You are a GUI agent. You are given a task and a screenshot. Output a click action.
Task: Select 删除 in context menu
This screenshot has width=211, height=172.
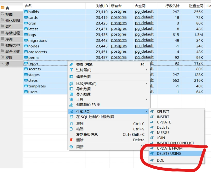point(109,140)
